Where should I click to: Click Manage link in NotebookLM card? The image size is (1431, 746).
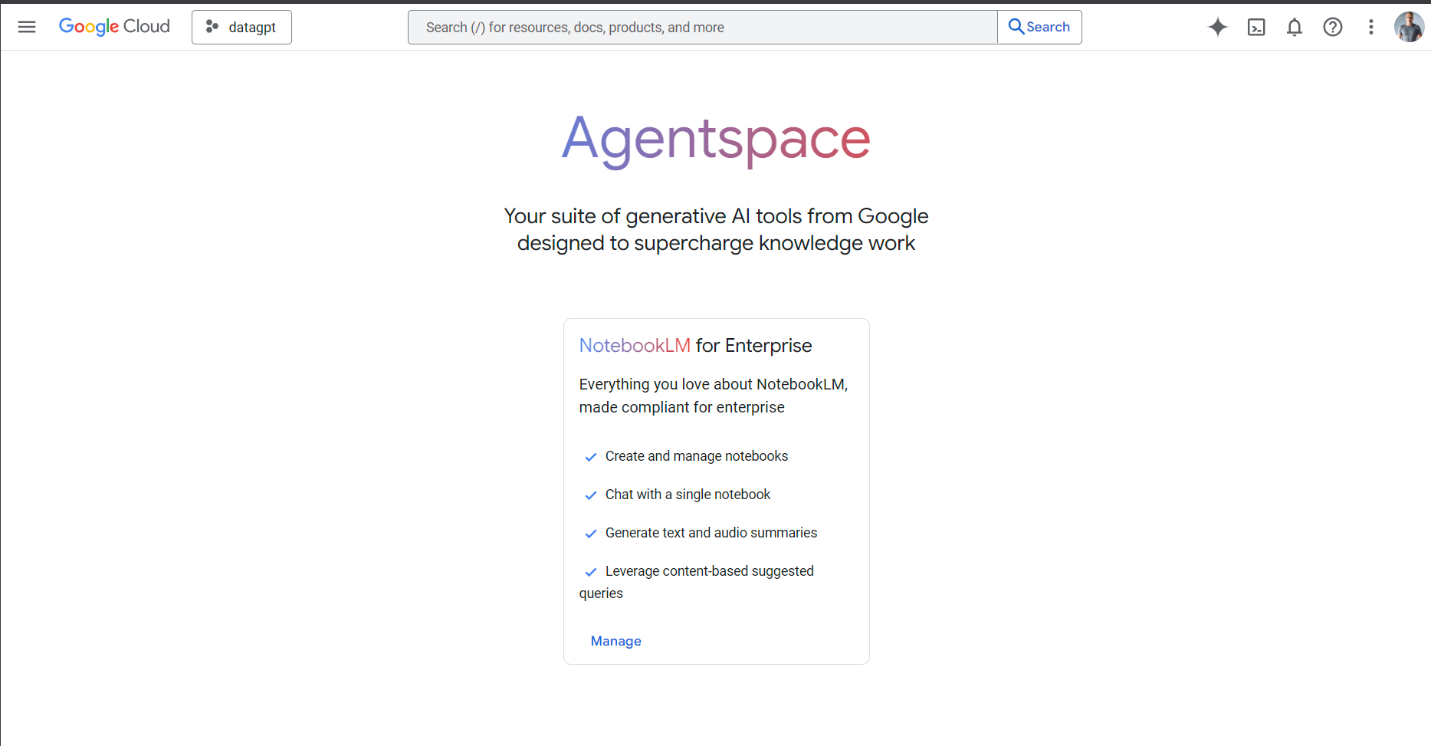tap(615, 641)
